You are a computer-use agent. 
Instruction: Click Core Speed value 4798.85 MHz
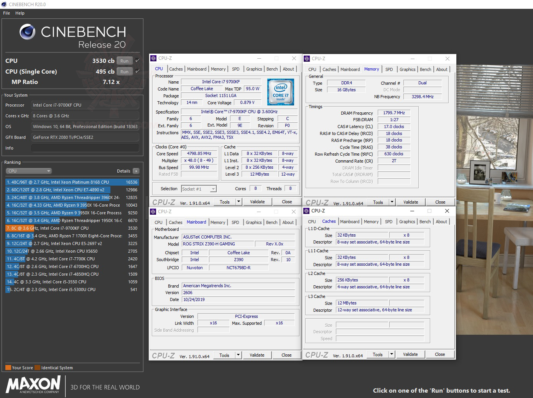199,153
